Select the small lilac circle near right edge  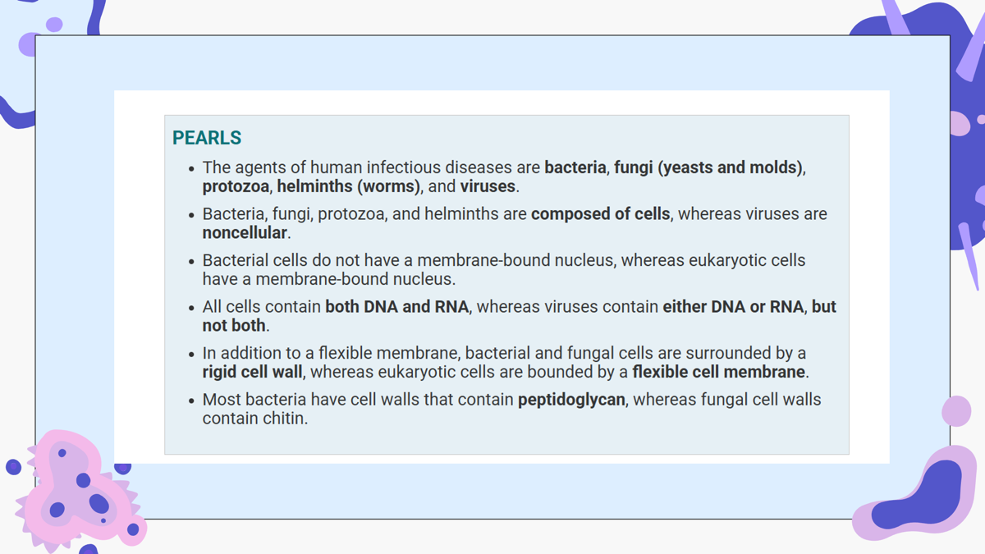(x=956, y=411)
